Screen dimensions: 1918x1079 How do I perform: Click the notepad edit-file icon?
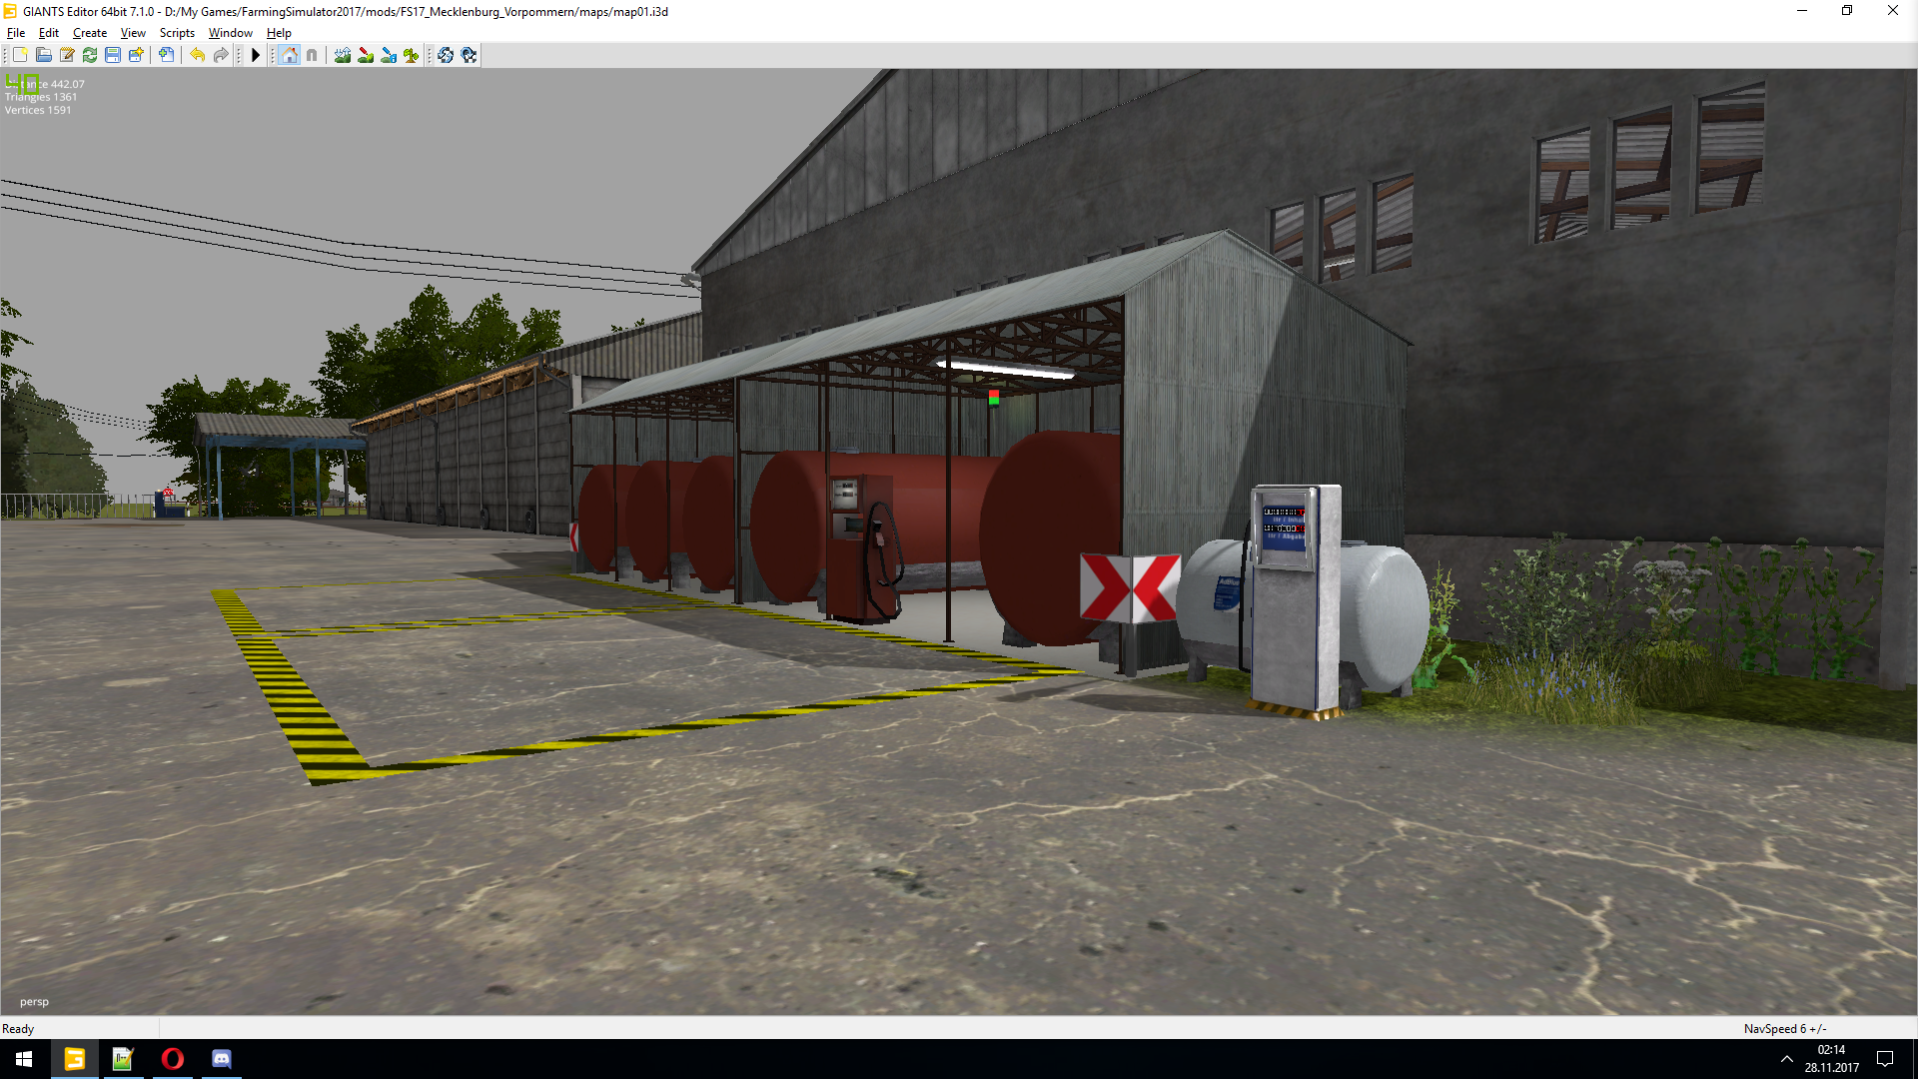coord(67,55)
